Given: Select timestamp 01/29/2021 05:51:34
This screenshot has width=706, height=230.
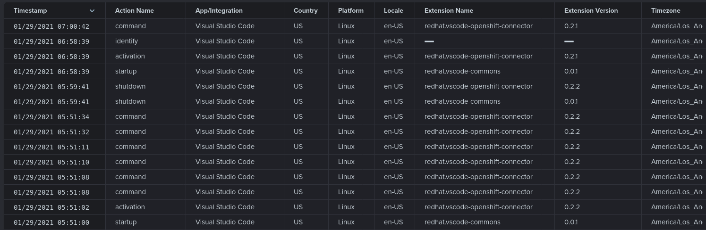Looking at the screenshot, I should point(51,117).
